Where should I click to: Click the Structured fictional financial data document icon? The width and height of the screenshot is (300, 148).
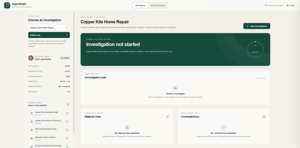(x=32, y=146)
